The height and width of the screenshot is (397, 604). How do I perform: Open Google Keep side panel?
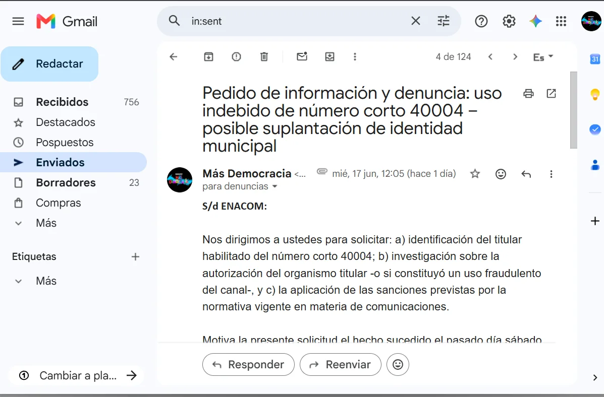(x=595, y=94)
